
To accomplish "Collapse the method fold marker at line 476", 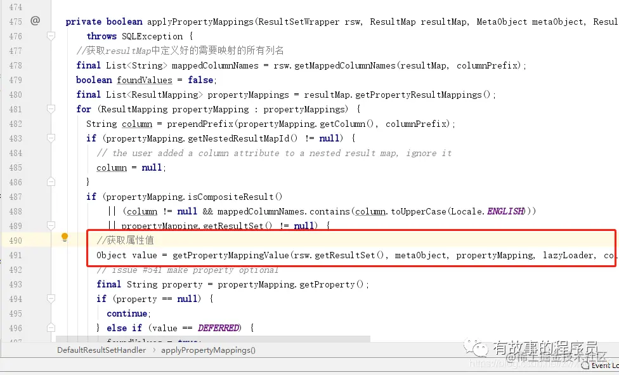I will 51,36.
